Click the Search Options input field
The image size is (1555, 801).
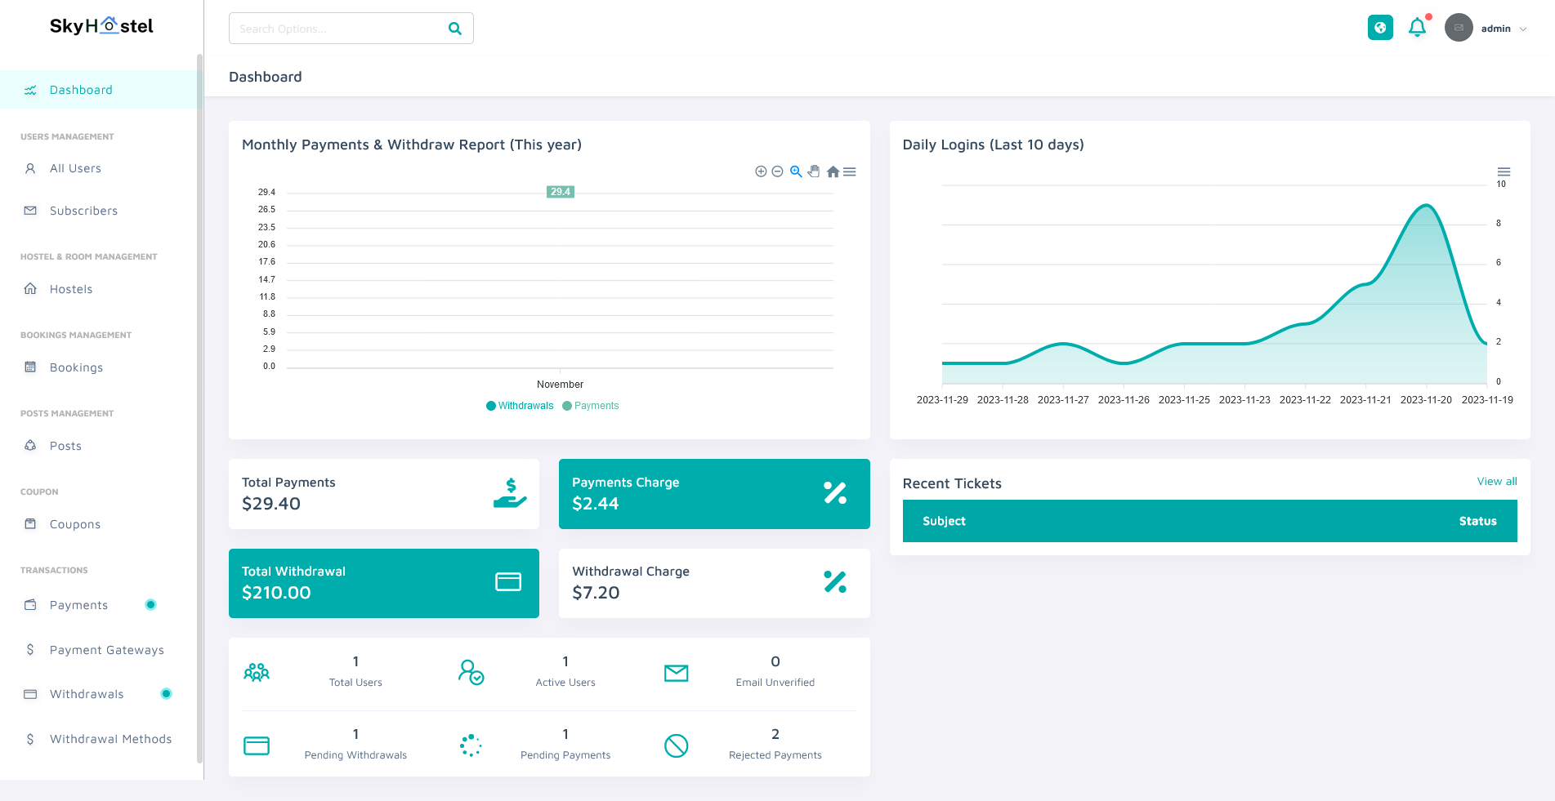[338, 29]
